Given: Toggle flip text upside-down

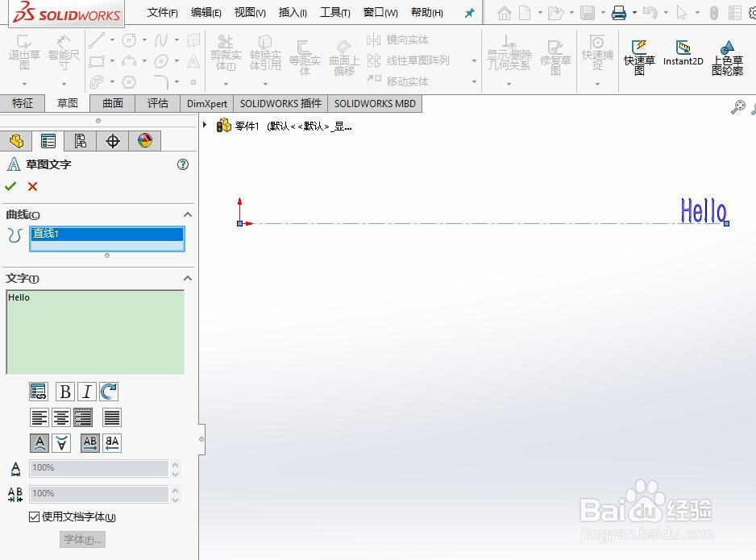Looking at the screenshot, I should point(61,443).
